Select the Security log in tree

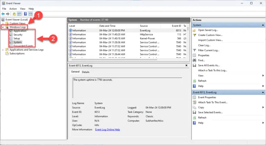18,35
